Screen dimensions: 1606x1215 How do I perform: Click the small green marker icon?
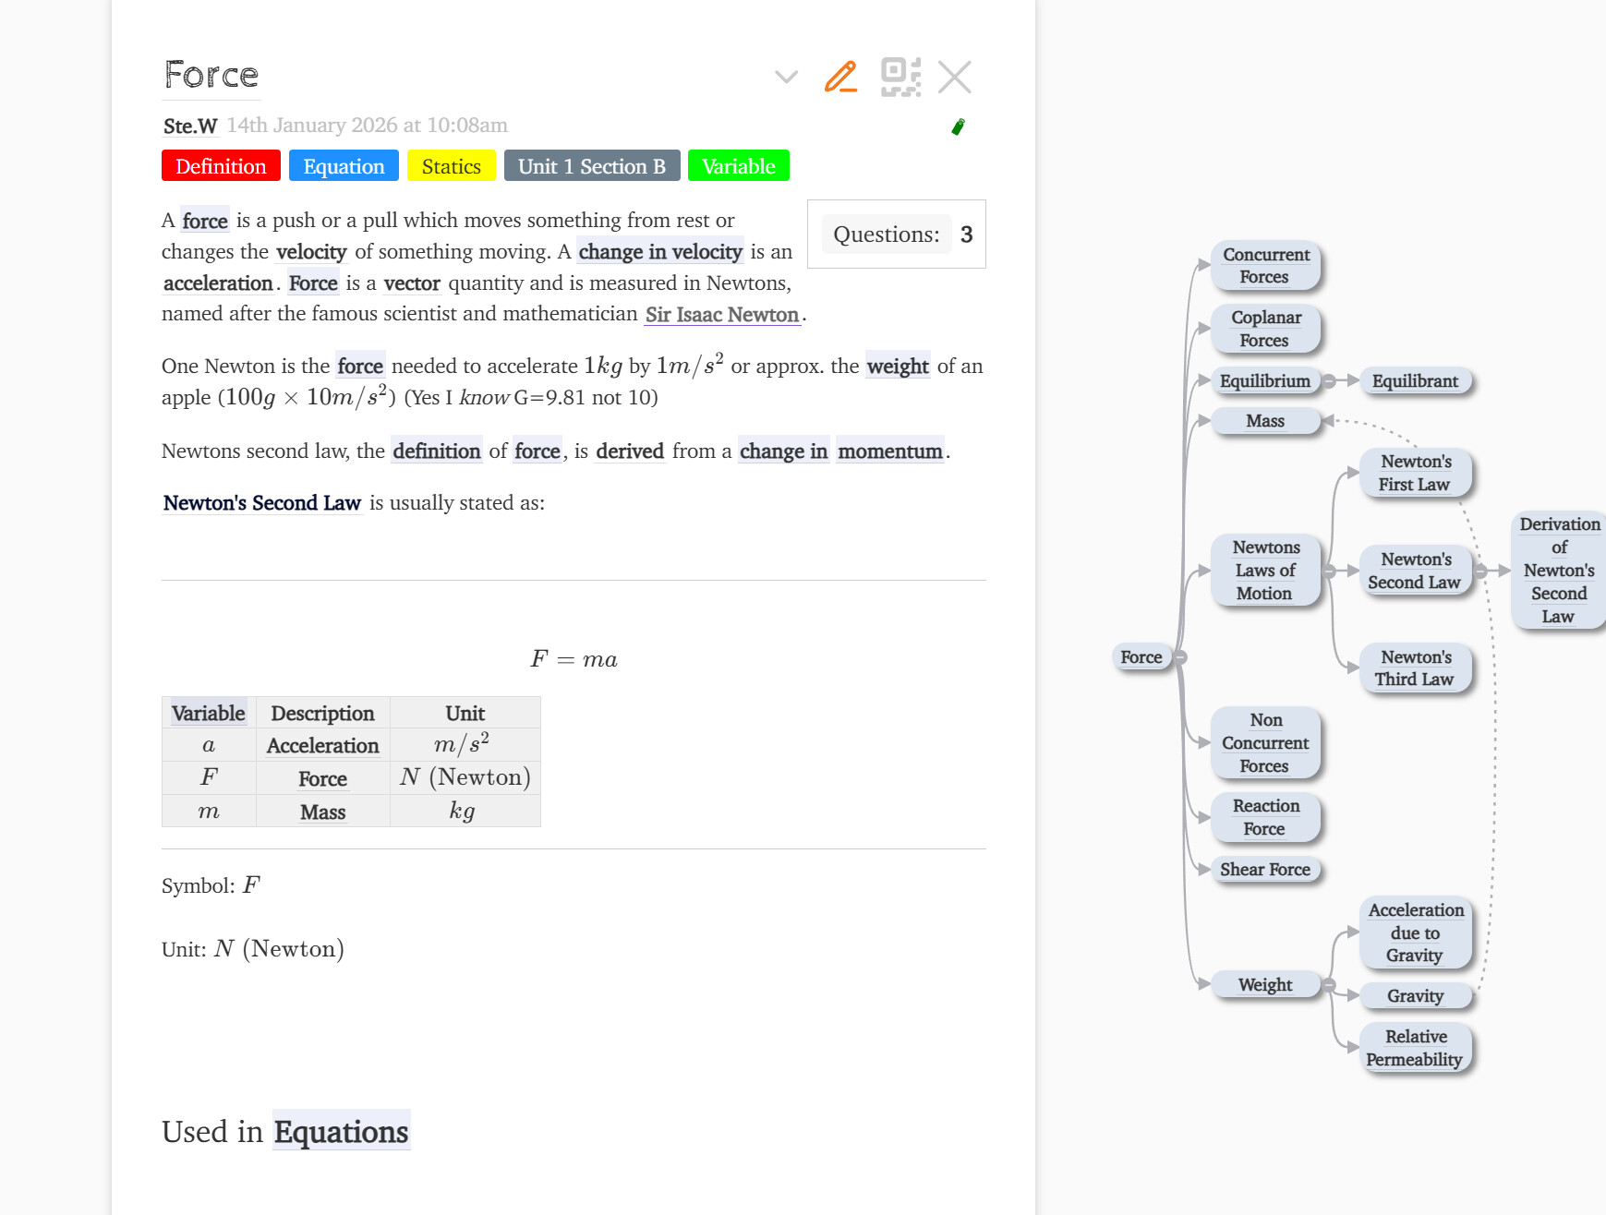coord(958,126)
